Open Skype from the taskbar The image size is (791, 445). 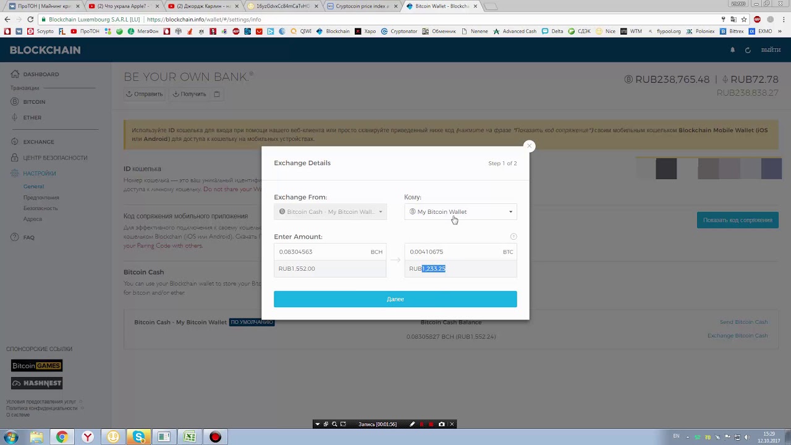(x=139, y=437)
